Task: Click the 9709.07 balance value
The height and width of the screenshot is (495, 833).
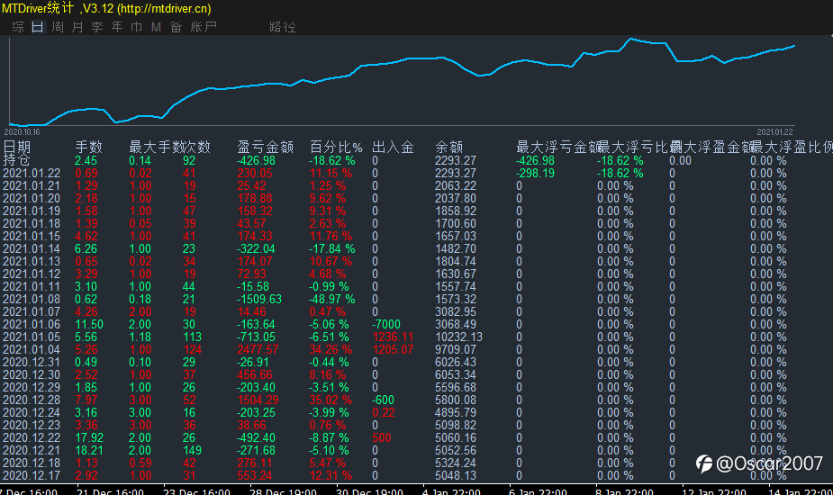Action: tap(456, 349)
